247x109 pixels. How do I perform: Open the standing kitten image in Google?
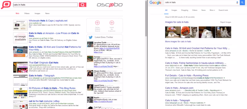[194, 32]
